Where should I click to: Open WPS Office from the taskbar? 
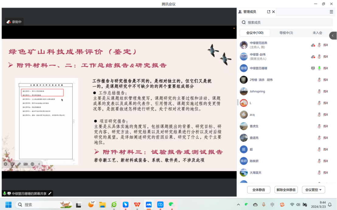tap(137, 205)
